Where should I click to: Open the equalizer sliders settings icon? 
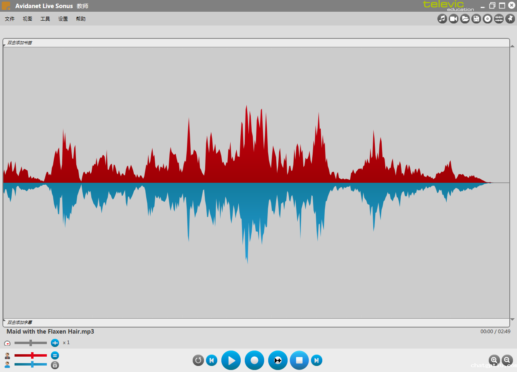[x=499, y=19]
